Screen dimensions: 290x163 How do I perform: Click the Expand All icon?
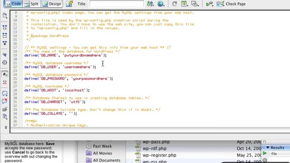(x=5, y=43)
